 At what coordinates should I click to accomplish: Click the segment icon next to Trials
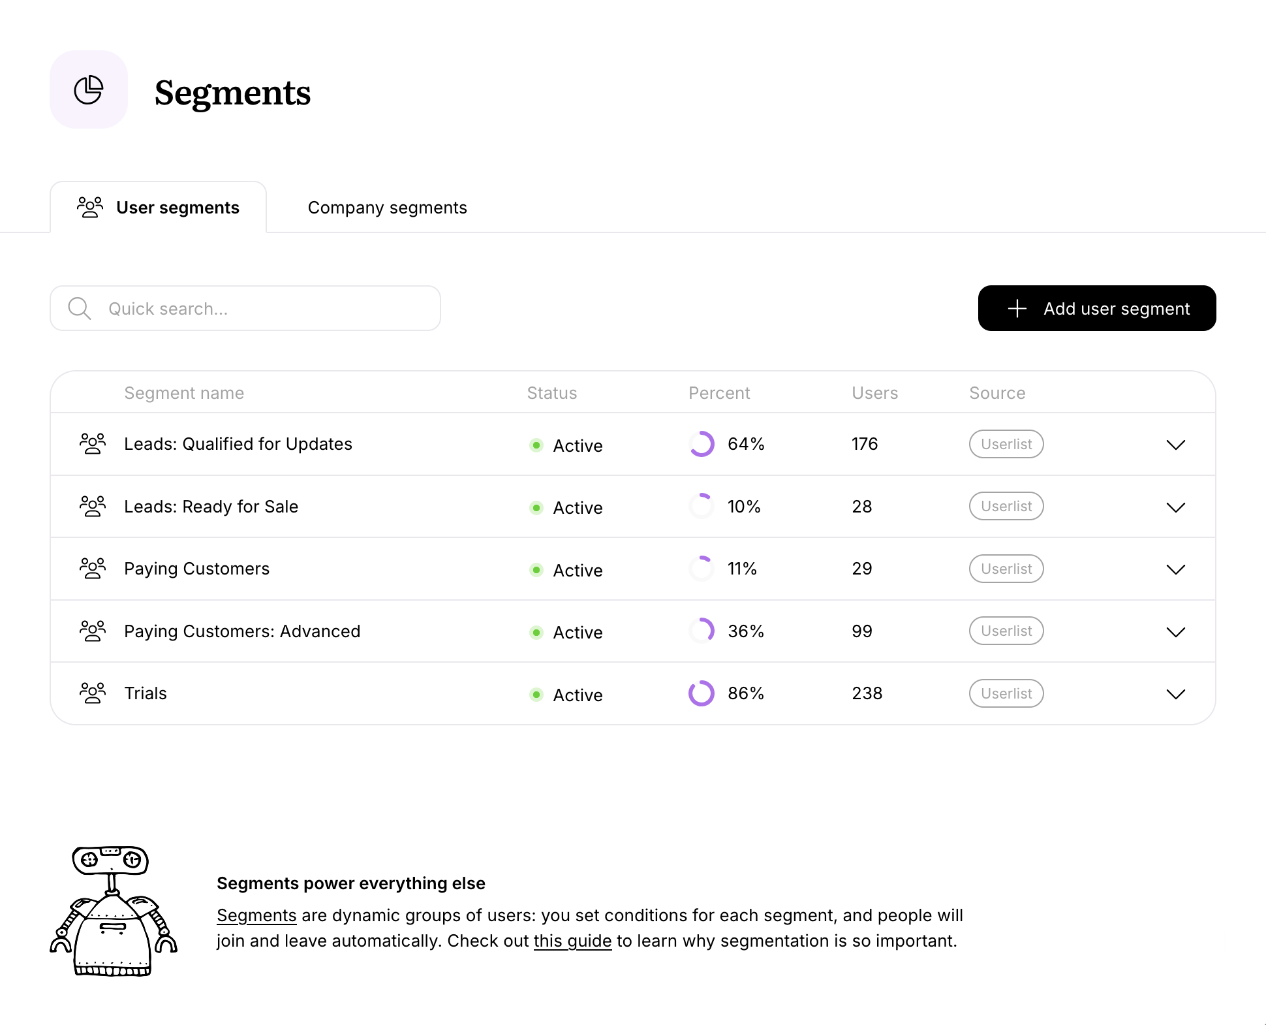click(x=93, y=692)
